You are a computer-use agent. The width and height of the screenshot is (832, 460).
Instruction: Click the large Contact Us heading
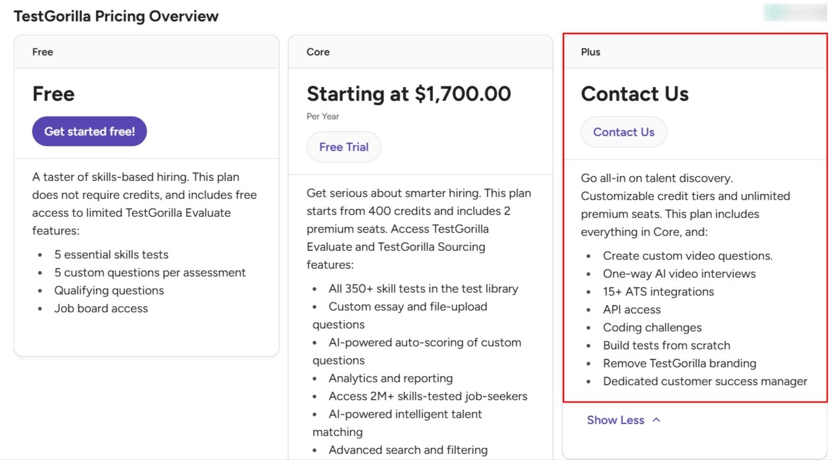click(x=635, y=94)
